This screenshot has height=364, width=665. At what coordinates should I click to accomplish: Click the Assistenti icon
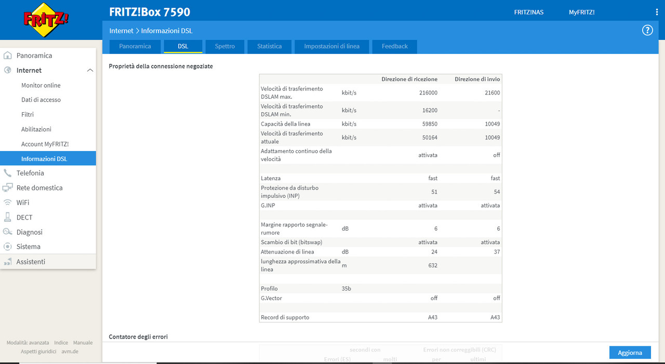[8, 262]
